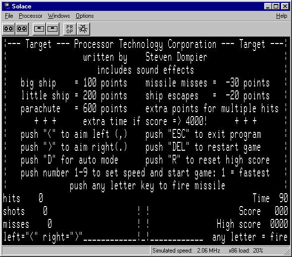Image resolution: width=292 pixels, height=257 pixels.
Task: Click 'push "D" for auto mode' instruction
Action: [69, 160]
